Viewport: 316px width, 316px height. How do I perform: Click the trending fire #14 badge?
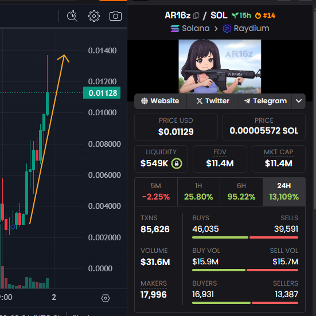coord(265,15)
